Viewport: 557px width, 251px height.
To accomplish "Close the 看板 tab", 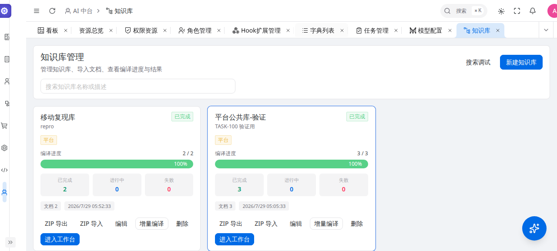I will coord(66,30).
